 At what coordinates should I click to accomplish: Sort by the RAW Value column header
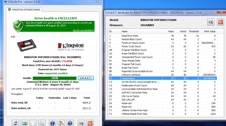208,31
